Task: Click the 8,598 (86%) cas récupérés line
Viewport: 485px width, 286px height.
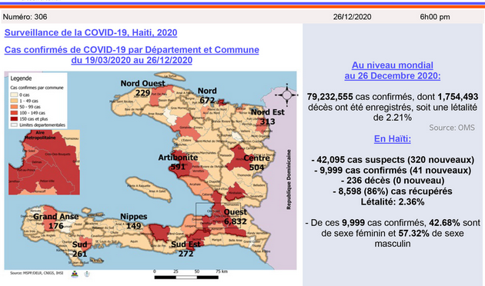Action: click(x=392, y=191)
